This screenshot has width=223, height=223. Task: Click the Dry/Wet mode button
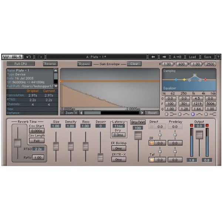[138, 122]
